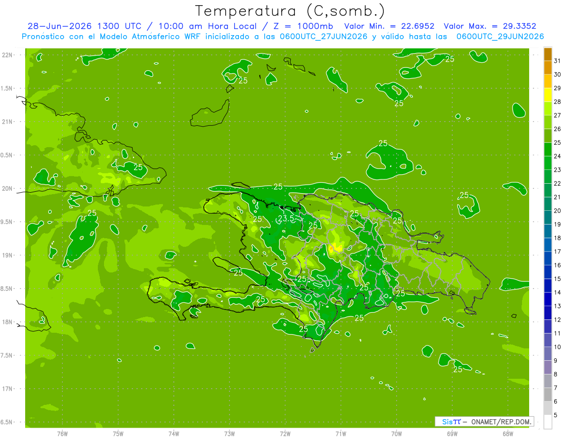Click the yellow legend swatch between 28 and 29
Image resolution: width=570 pixels, height=440 pixels.
548,95
